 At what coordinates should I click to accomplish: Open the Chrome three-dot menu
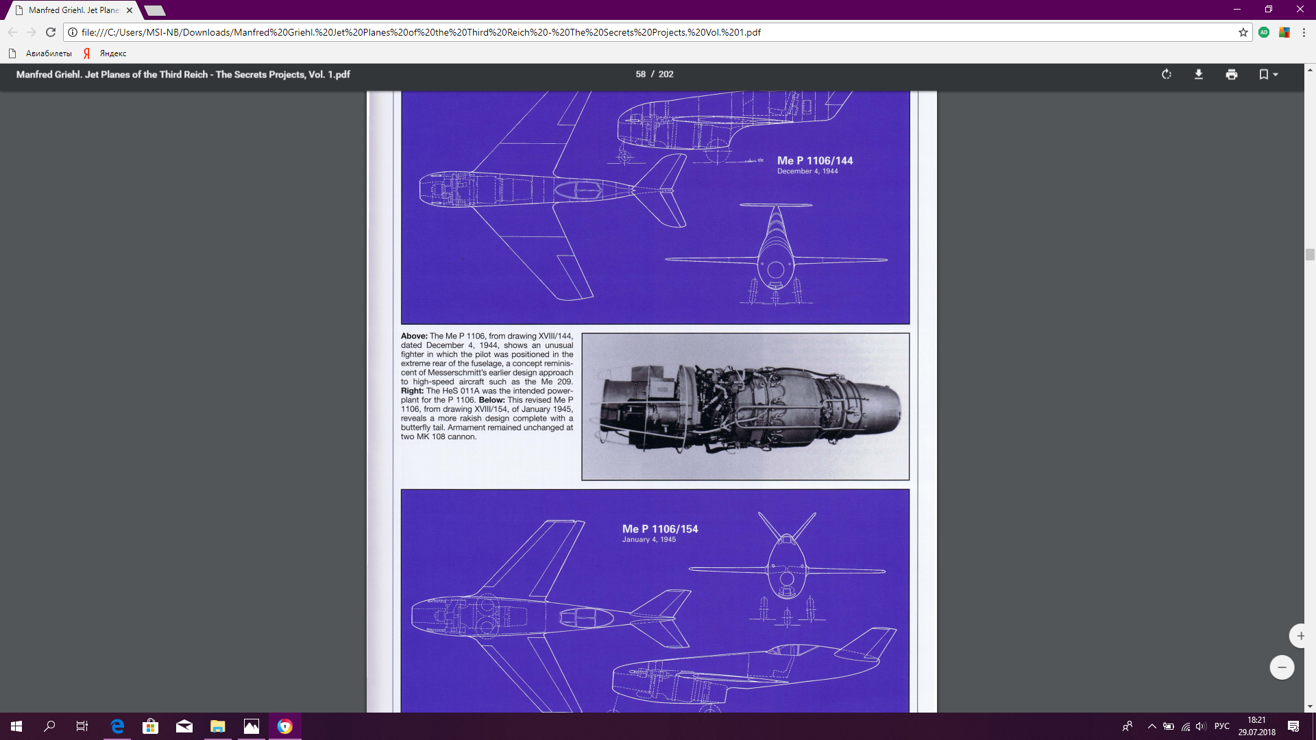pyautogui.click(x=1304, y=32)
